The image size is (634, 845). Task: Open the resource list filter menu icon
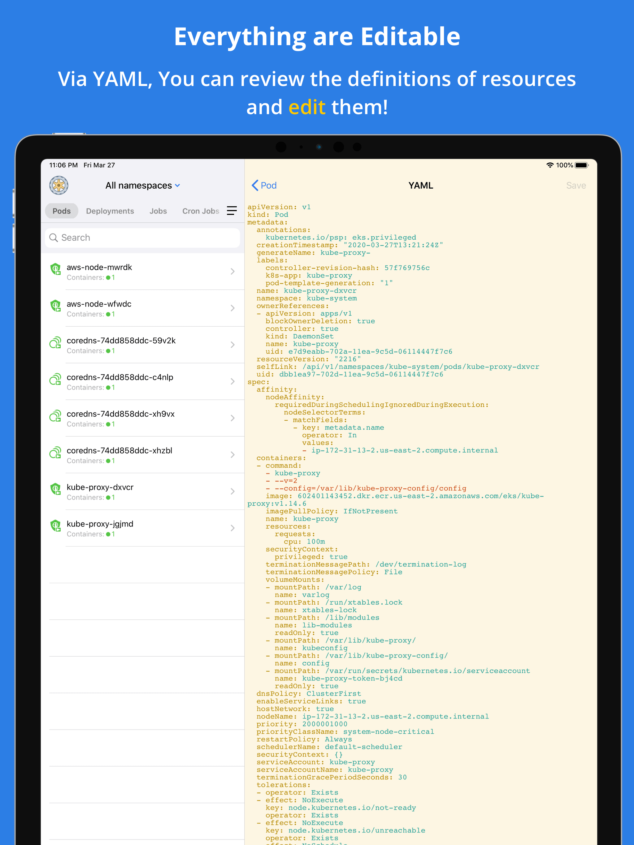(232, 211)
